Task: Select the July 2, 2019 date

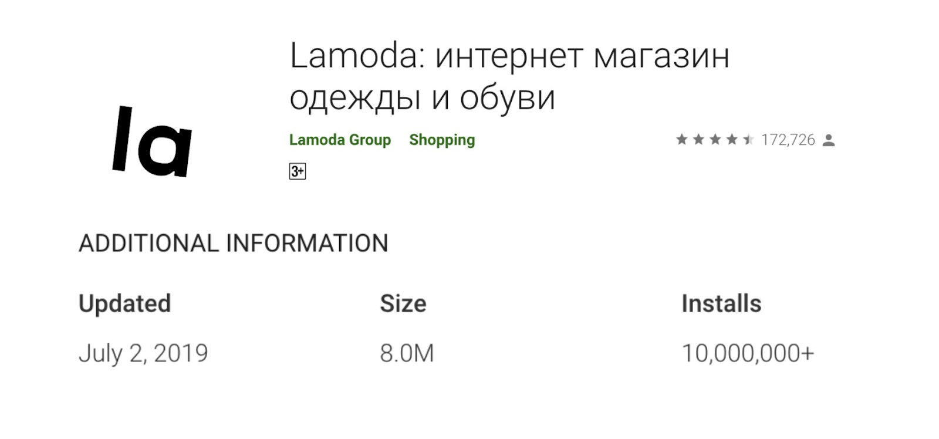Action: (143, 353)
